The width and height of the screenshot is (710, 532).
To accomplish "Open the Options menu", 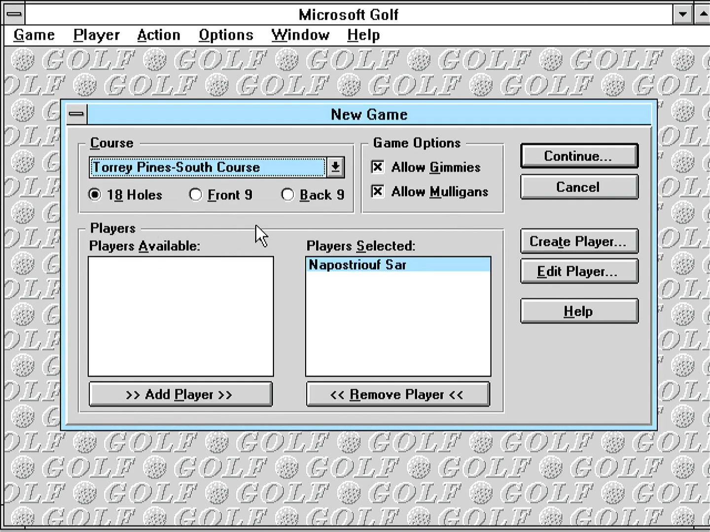I will [x=226, y=35].
